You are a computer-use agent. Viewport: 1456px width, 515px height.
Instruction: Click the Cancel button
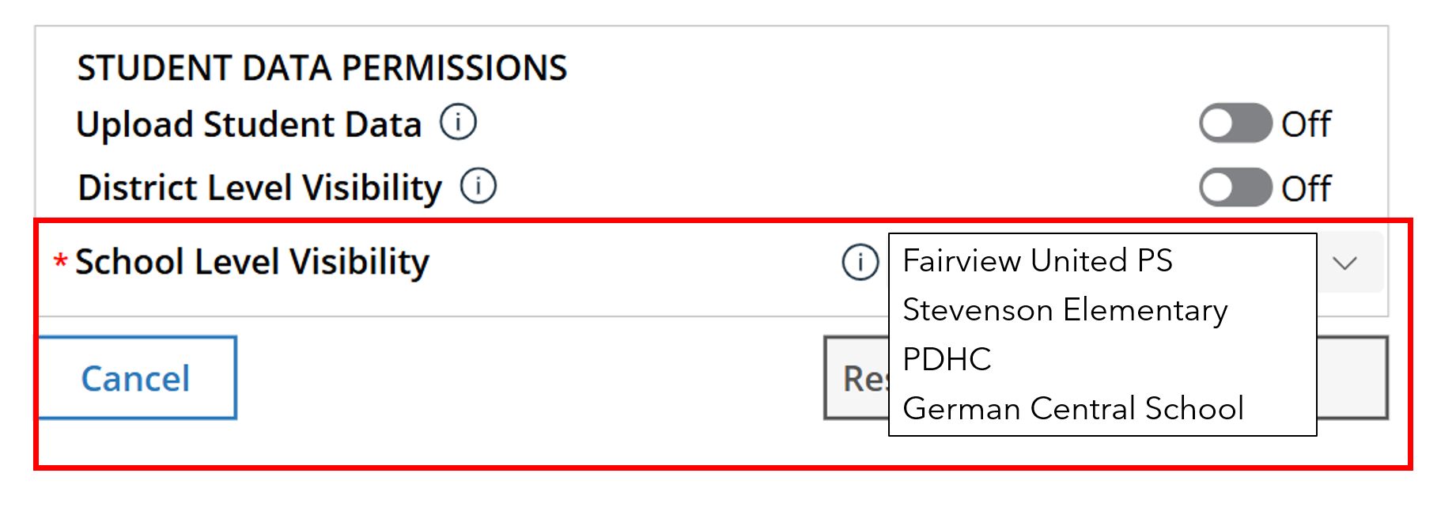click(136, 378)
